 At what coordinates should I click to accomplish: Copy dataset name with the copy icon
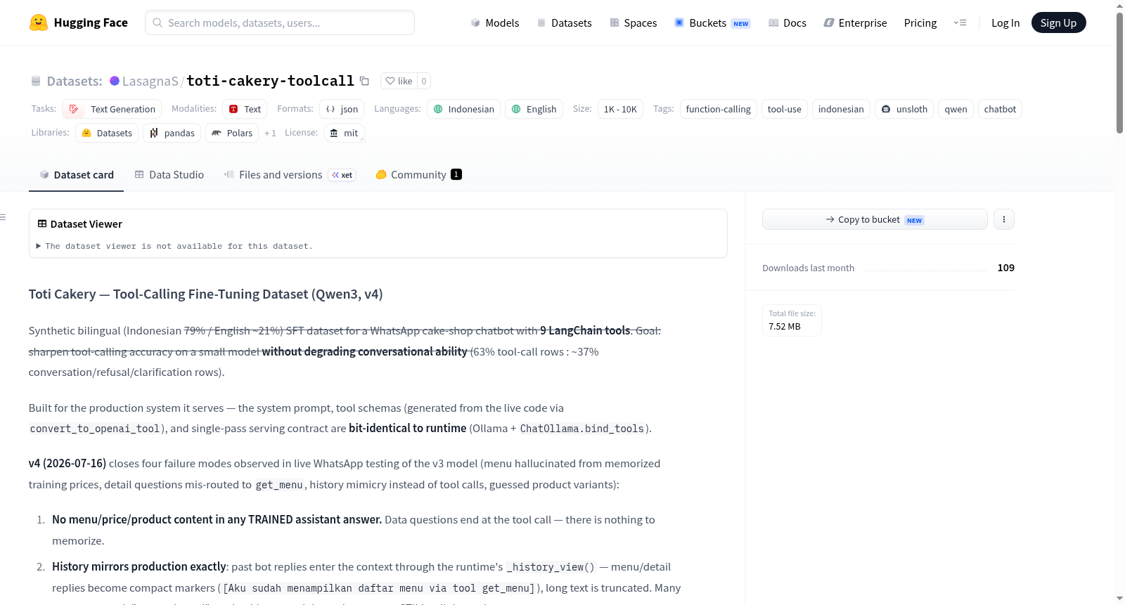click(x=364, y=81)
